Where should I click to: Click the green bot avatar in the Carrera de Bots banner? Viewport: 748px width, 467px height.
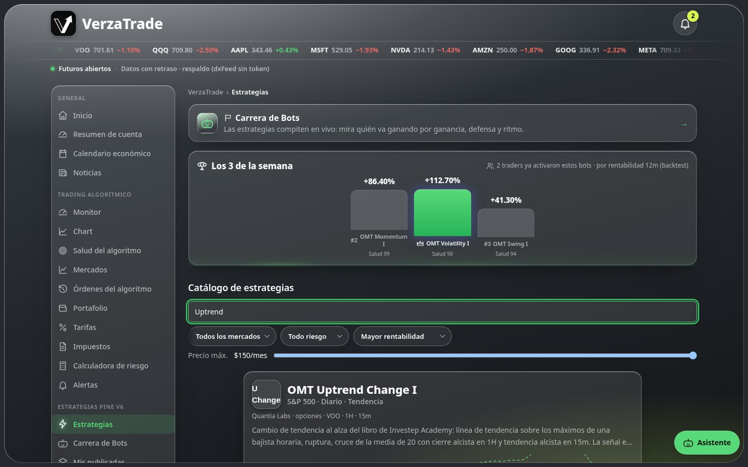(207, 123)
